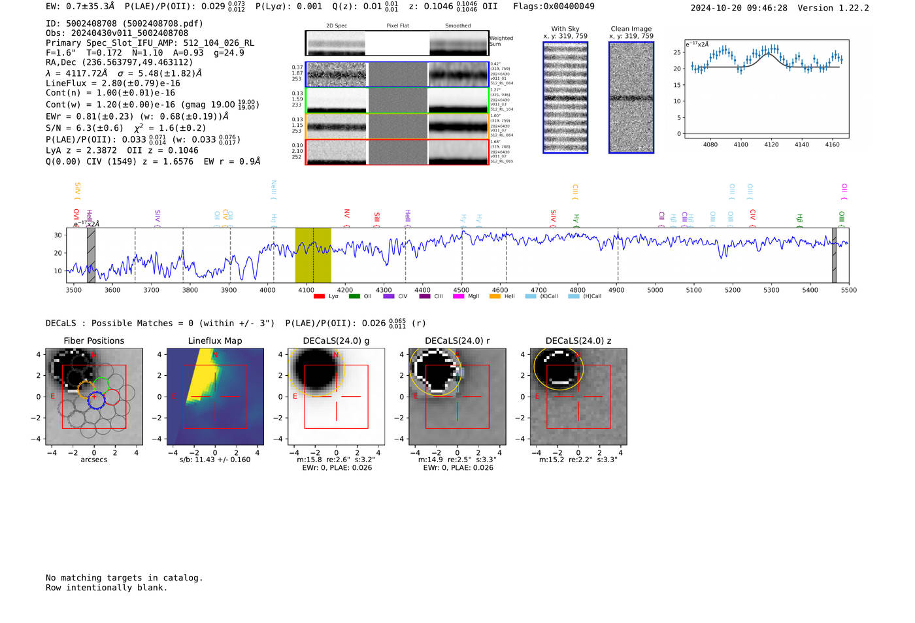Click the z: 0.1046 OII header text

453,6
